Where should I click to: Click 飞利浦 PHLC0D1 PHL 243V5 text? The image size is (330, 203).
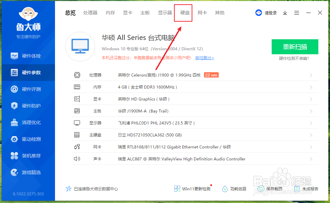[156, 123]
